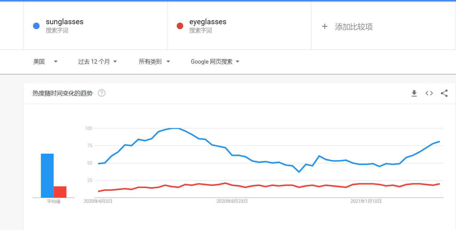456x230 pixels.
Task: Open the help question mark icon
Action: point(102,93)
